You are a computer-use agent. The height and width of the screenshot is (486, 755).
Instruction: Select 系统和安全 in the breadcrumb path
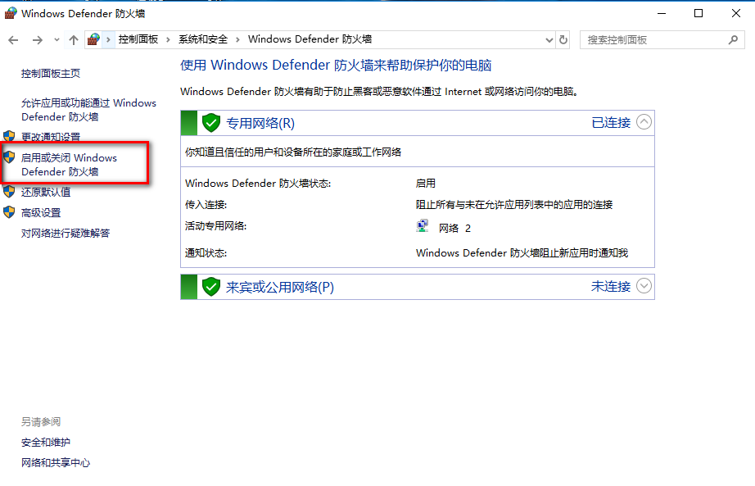(203, 39)
